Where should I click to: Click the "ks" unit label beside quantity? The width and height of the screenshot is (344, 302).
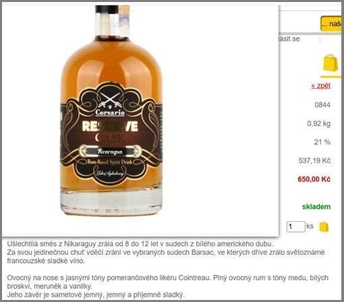(x=310, y=226)
